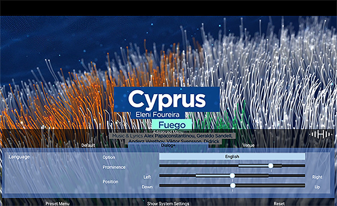Click the Down label beside the slider
This screenshot has width=337, height=206.
point(147,187)
